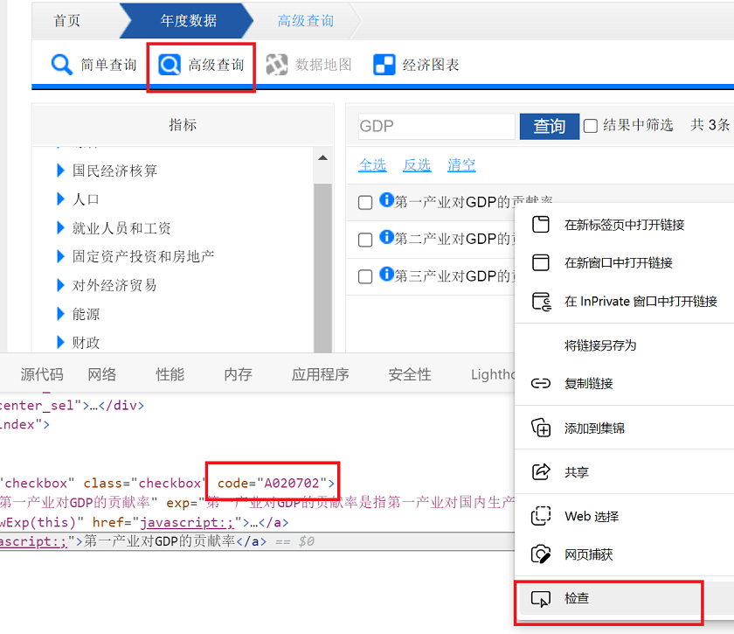Click the 共 3条 result count
The width and height of the screenshot is (734, 634).
[x=710, y=125]
